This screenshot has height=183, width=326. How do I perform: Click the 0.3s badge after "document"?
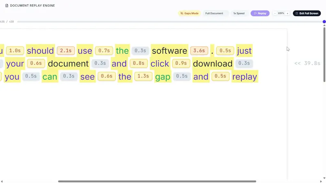point(100,63)
